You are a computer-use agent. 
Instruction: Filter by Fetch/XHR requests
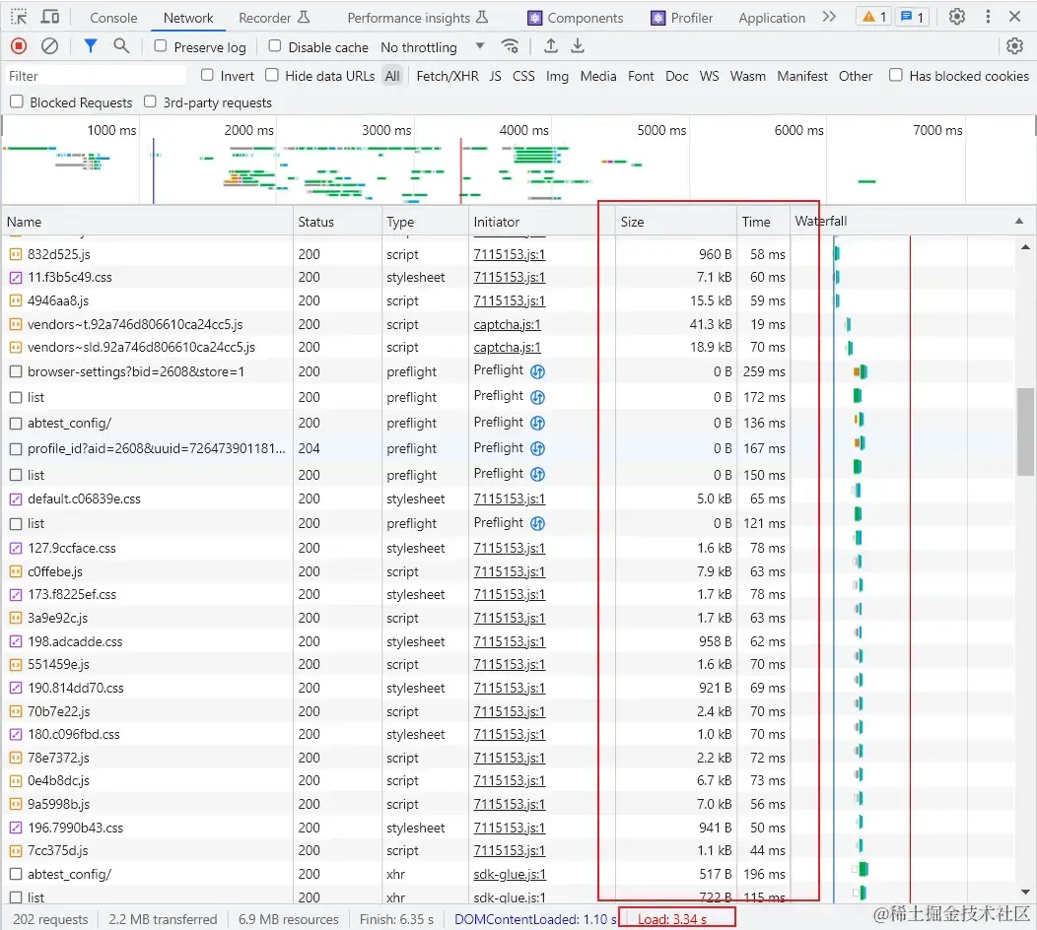[448, 76]
